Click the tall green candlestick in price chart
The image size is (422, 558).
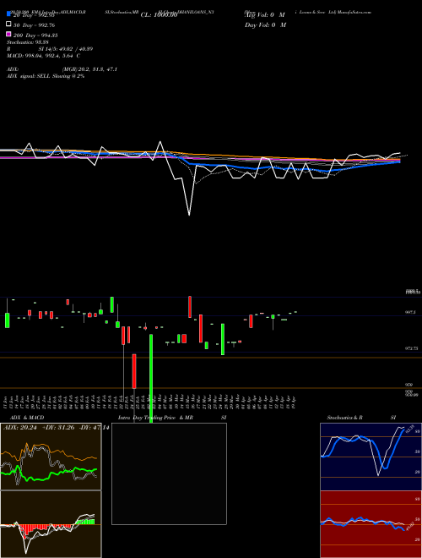tap(151, 377)
